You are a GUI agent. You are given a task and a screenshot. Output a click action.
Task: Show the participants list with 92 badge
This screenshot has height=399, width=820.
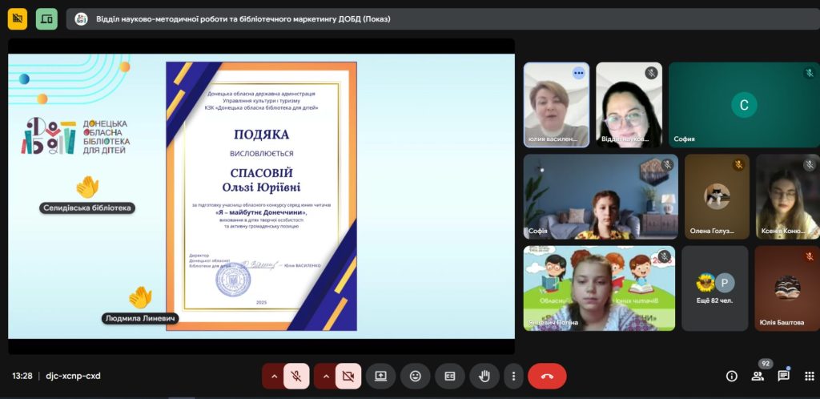tap(758, 376)
